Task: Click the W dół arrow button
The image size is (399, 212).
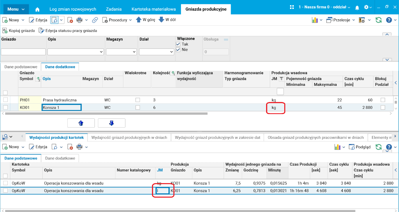Action: [167, 20]
